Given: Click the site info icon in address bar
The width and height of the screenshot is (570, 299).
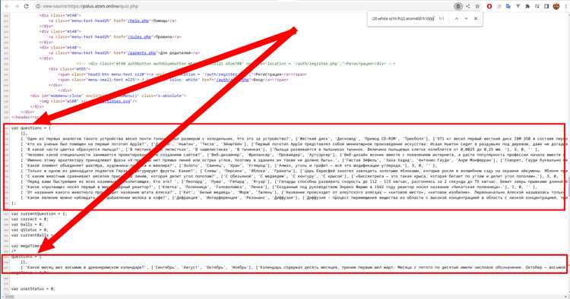Looking at the screenshot, I should 38,6.
